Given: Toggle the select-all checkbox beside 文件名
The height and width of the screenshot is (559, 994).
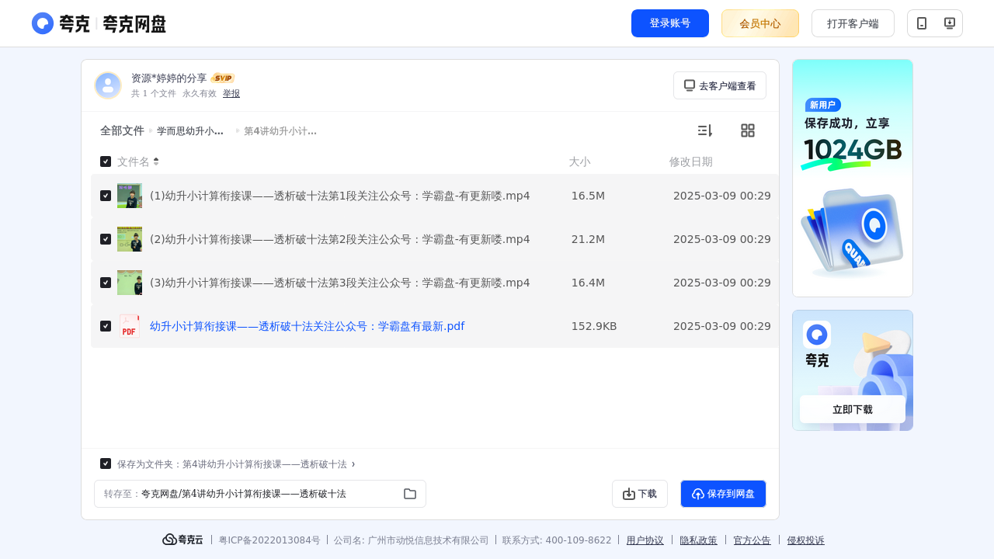Looking at the screenshot, I should (x=106, y=161).
